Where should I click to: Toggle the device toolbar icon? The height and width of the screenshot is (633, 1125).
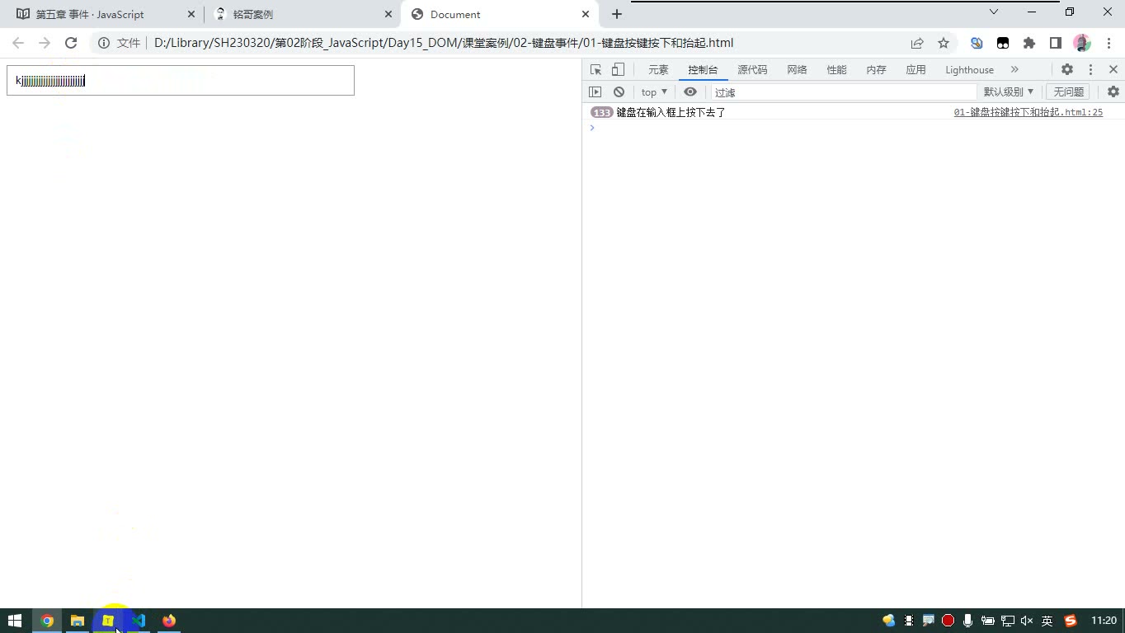tap(618, 70)
